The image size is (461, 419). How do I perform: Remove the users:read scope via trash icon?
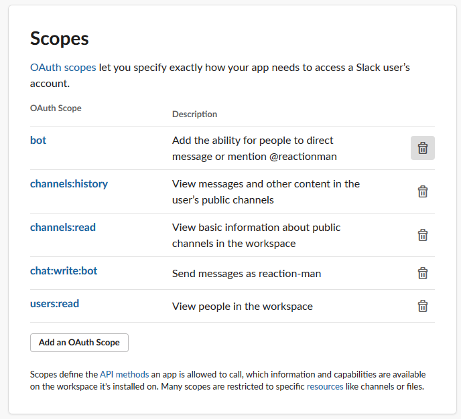423,306
